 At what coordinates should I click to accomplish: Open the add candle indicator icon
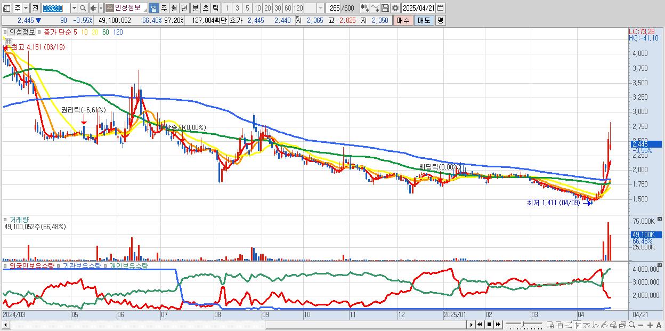[364, 8]
